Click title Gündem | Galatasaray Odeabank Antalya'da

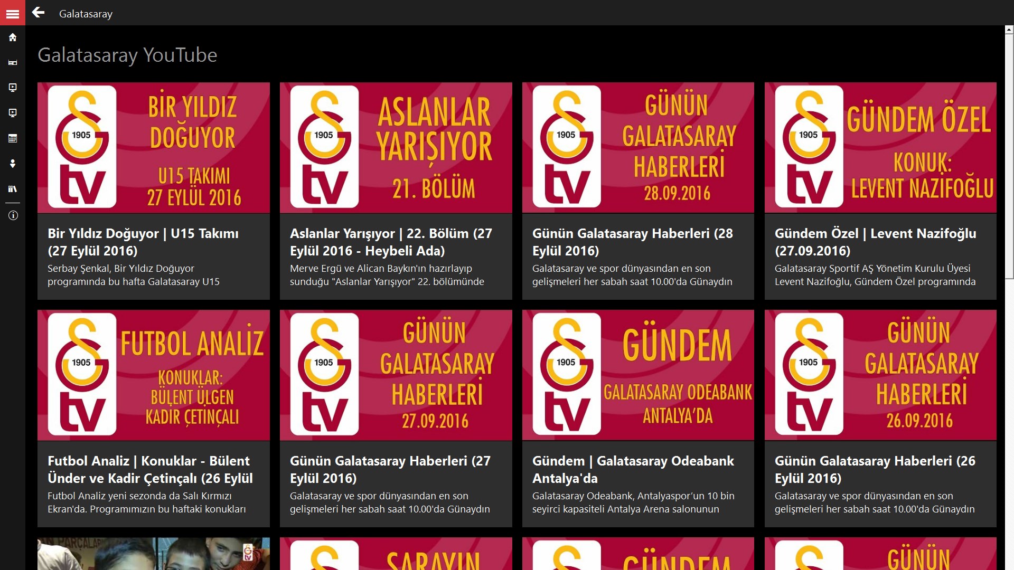(633, 469)
